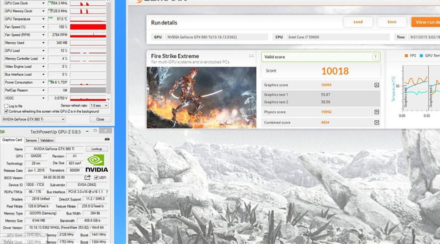Open the Bus Interface Load dropdown
Viewport: 440px width, 244px height.
click(43, 74)
